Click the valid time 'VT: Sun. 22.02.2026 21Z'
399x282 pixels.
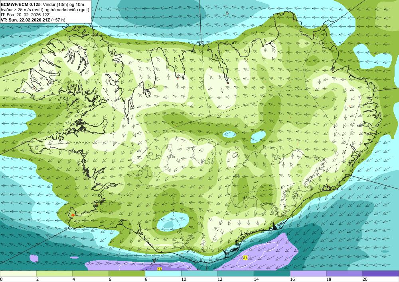tap(26, 20)
